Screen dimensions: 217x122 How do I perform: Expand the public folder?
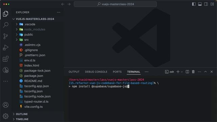click(28, 35)
